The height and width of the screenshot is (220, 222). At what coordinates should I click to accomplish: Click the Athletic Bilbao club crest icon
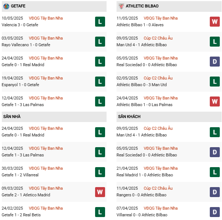coord(121,6)
